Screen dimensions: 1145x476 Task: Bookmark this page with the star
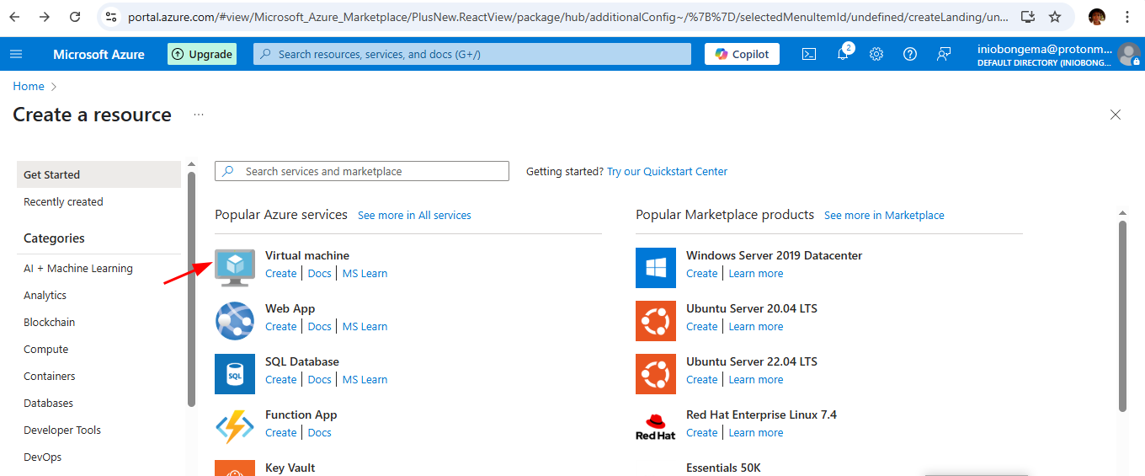click(x=1055, y=17)
